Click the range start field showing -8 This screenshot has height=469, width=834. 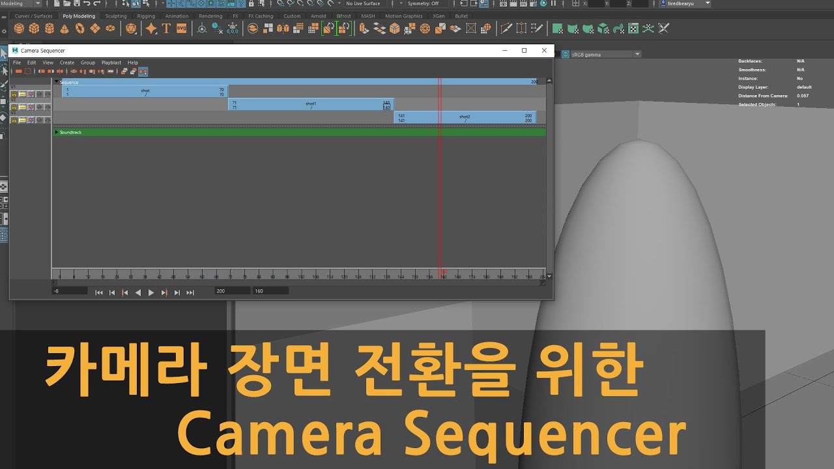(70, 291)
